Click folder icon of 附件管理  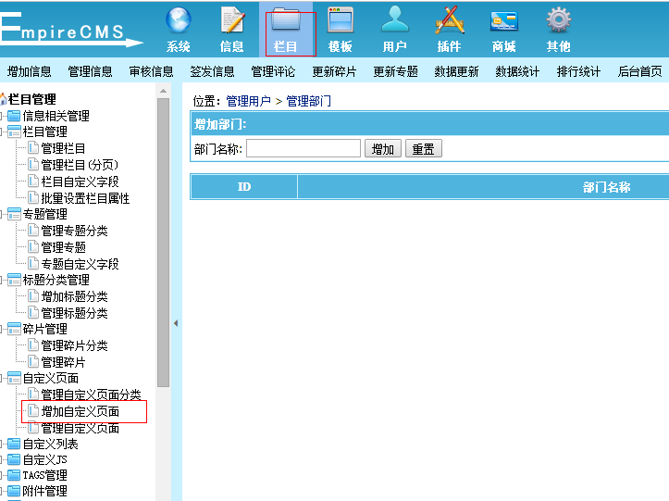point(14,491)
